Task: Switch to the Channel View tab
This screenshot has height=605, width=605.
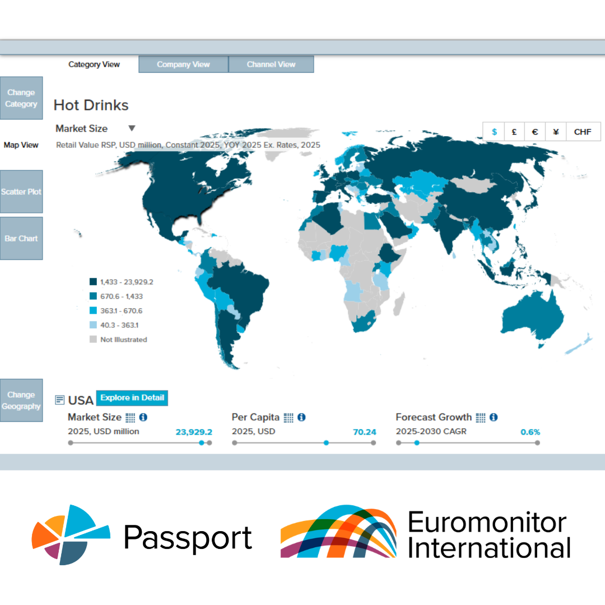Action: pos(271,64)
